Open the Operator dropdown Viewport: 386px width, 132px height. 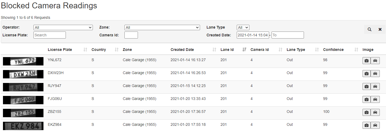63,27
